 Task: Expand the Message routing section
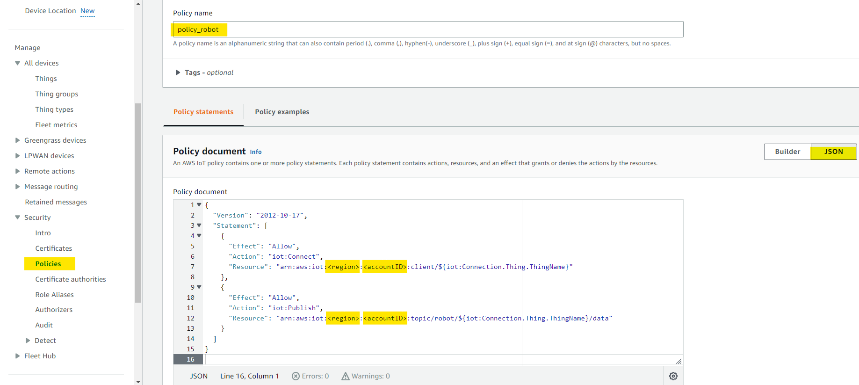(17, 187)
